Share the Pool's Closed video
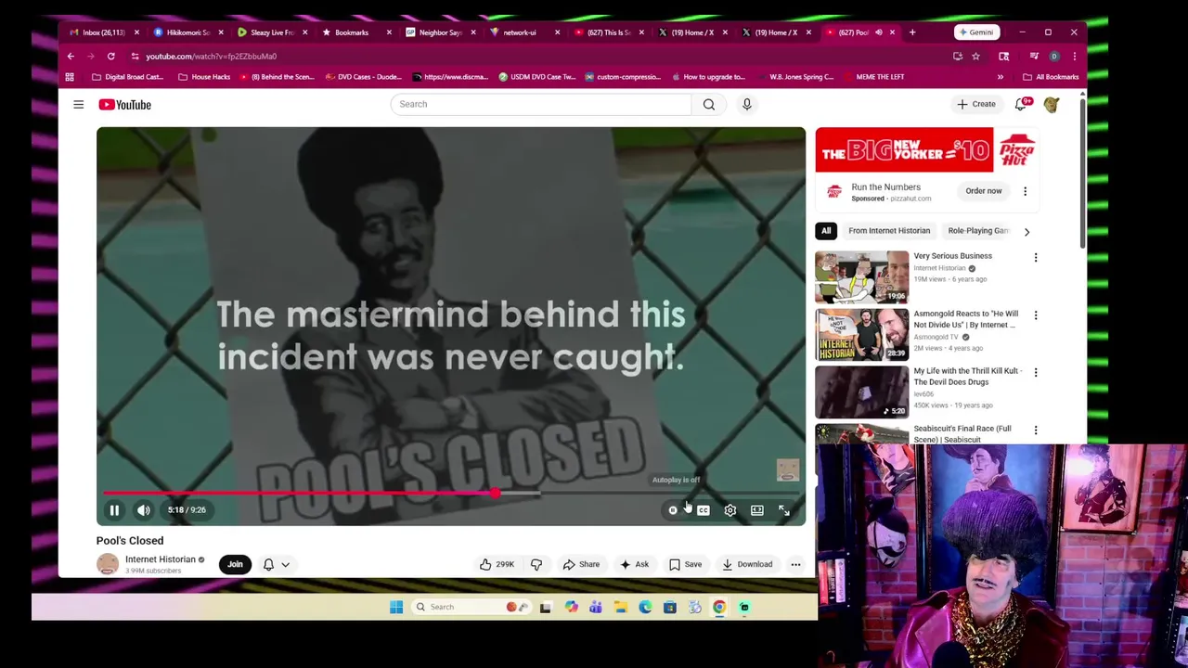The height and width of the screenshot is (668, 1188). (581, 564)
